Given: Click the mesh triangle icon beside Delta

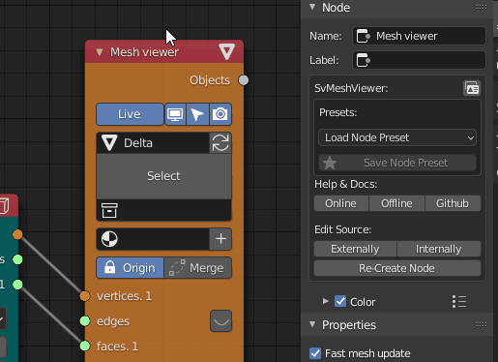Looking at the screenshot, I should pos(109,142).
